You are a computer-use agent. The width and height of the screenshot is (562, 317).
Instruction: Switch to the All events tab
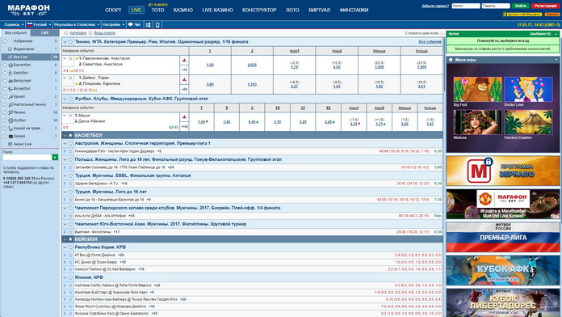tap(15, 32)
